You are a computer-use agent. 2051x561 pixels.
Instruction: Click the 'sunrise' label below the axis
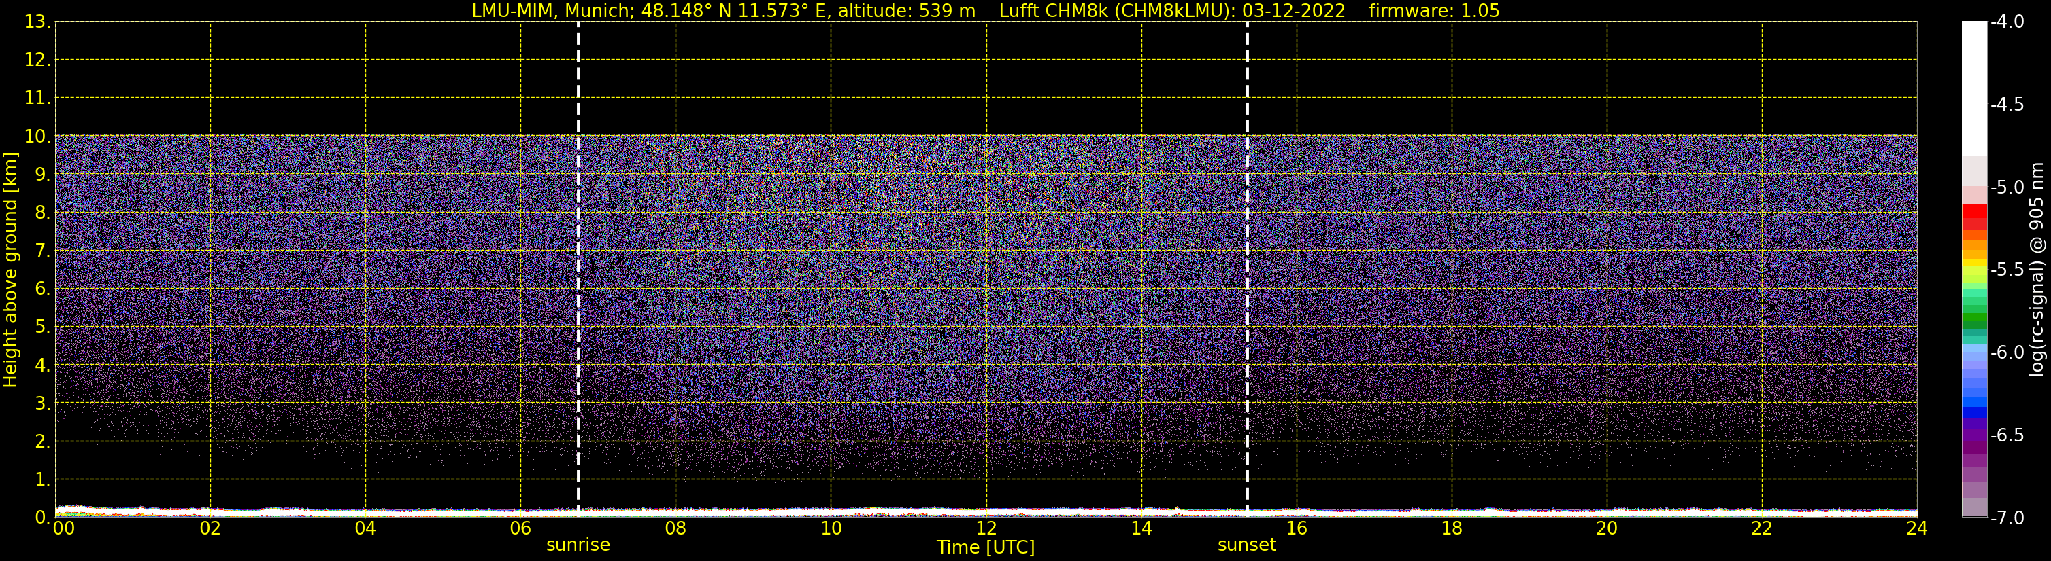point(578,545)
